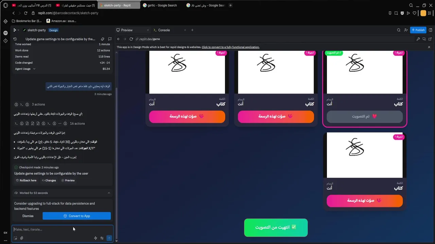Switch to gartic Google Search browser tab
The height and width of the screenshot is (244, 435).
coord(161,5)
